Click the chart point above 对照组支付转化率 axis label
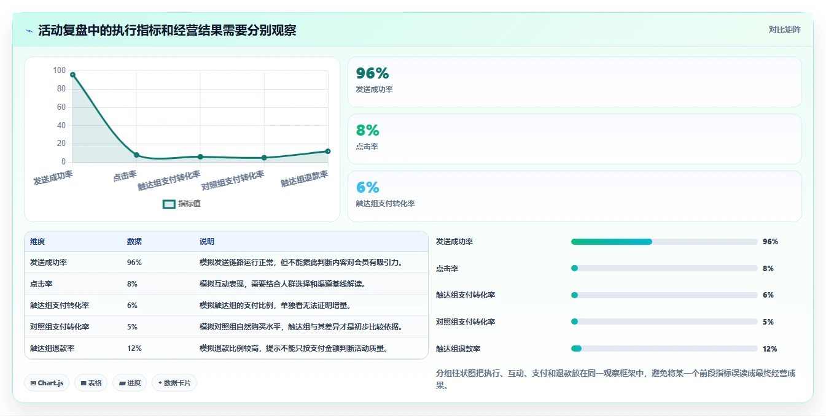 [x=264, y=158]
